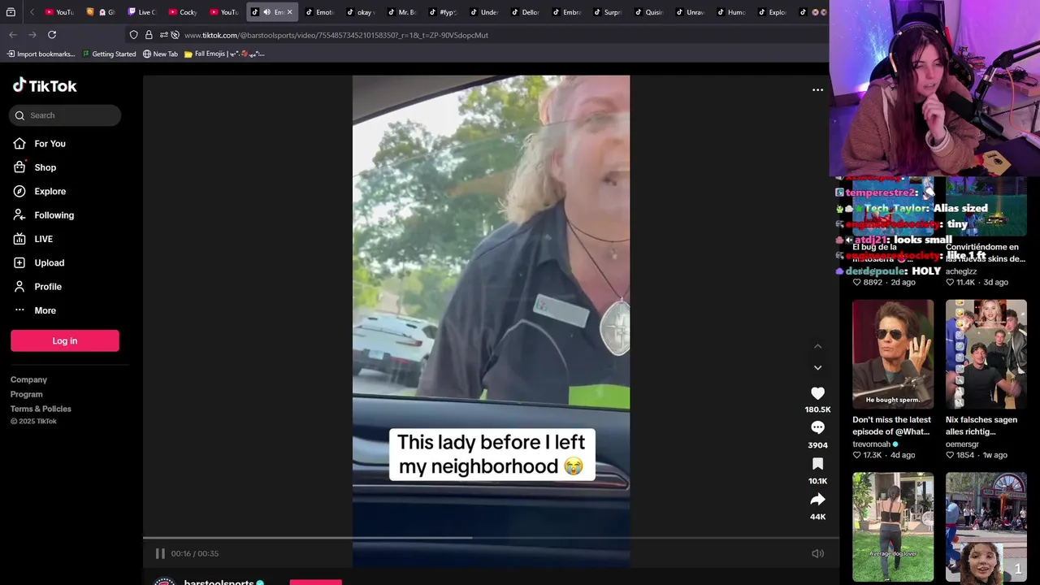
Task: Share the video with arrow icon
Action: coord(817,500)
